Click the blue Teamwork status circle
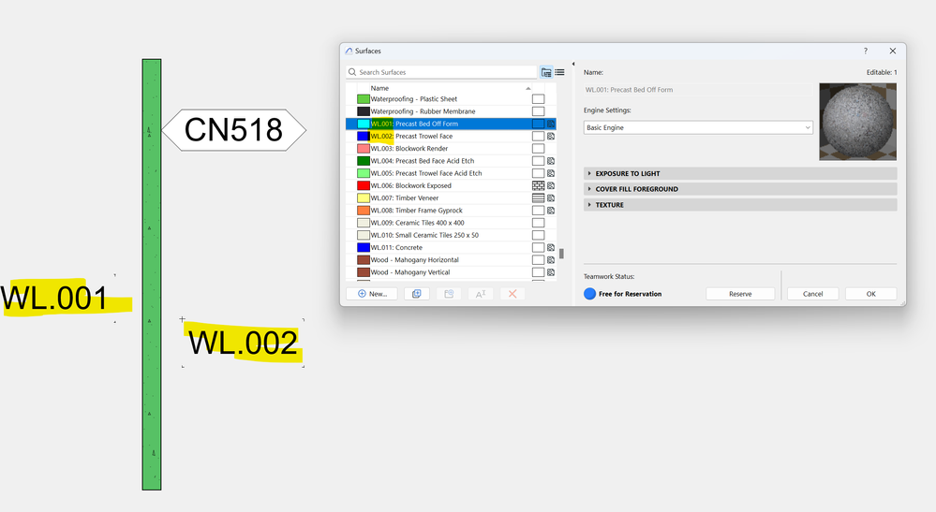 589,294
